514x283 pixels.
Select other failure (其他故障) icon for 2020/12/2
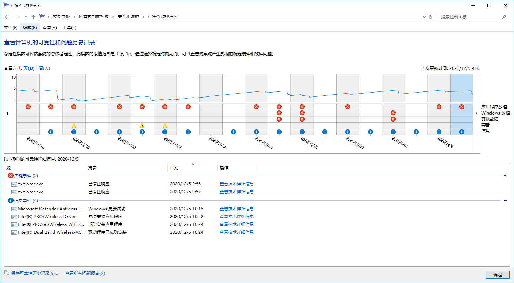[393, 119]
